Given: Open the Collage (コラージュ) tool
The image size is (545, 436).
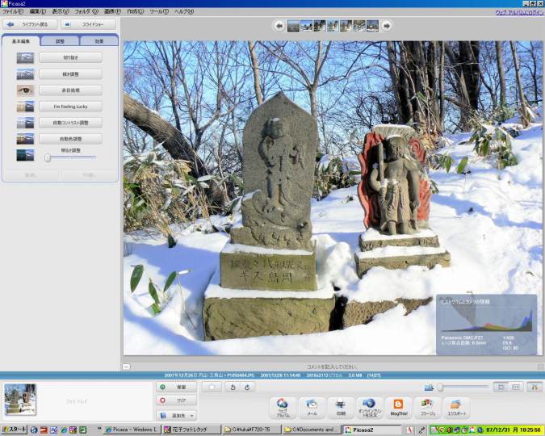Looking at the screenshot, I should coord(427,405).
